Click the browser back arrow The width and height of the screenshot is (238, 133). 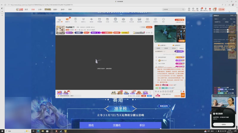(x=2, y=5)
